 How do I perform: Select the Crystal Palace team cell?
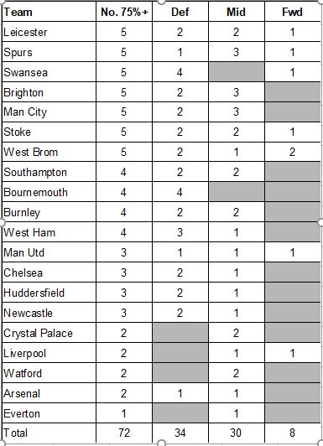coord(49,333)
